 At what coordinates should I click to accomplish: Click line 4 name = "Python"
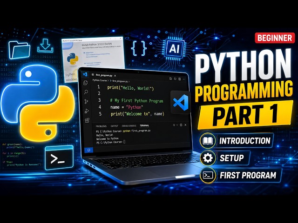pos(127,107)
